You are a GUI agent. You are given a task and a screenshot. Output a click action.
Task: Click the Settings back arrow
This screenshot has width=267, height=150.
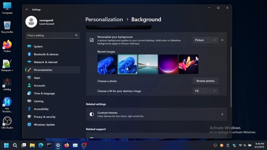[x=27, y=10]
